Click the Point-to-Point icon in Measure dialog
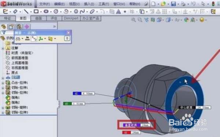The width and height of the screenshot is (220, 137). tap(41, 39)
